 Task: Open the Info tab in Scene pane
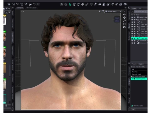(140, 8)
